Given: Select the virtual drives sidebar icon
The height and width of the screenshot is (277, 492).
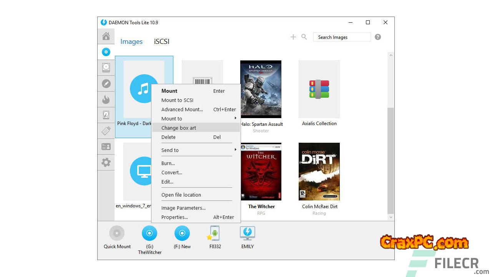Looking at the screenshot, I should click(x=106, y=68).
